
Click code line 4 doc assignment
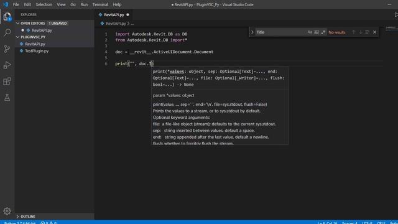[164, 52]
